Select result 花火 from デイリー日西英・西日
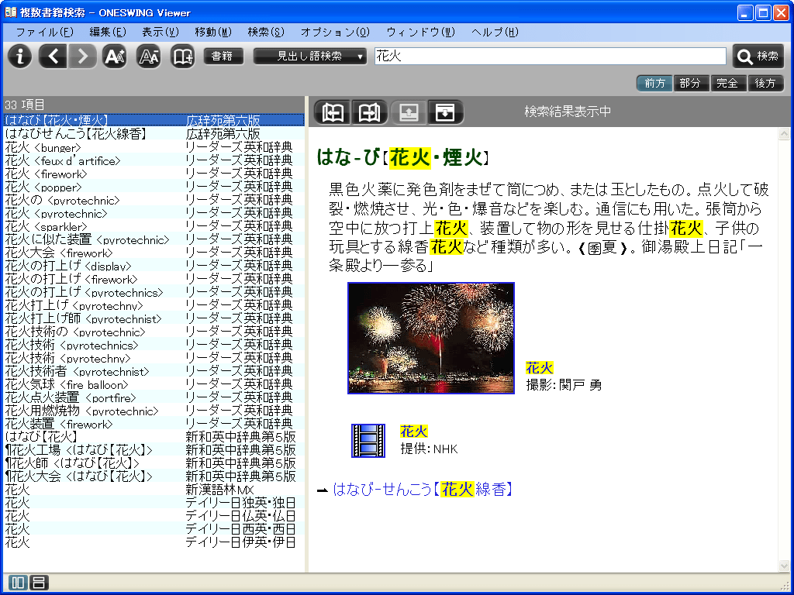The height and width of the screenshot is (595, 794). [x=154, y=528]
